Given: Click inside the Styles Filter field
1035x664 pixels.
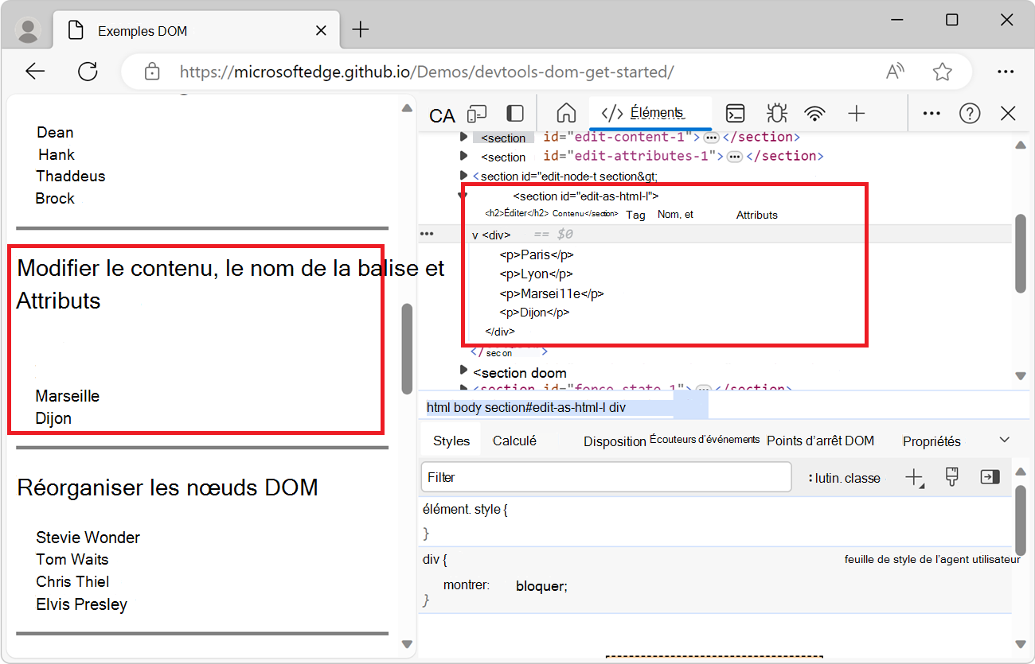Looking at the screenshot, I should (x=605, y=476).
